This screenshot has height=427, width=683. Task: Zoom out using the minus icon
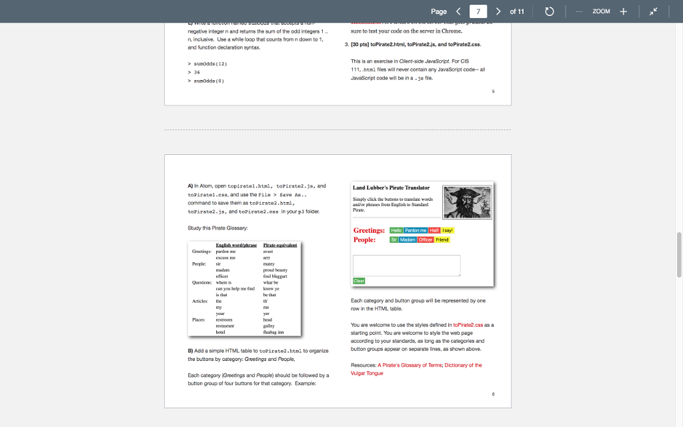[x=579, y=11]
